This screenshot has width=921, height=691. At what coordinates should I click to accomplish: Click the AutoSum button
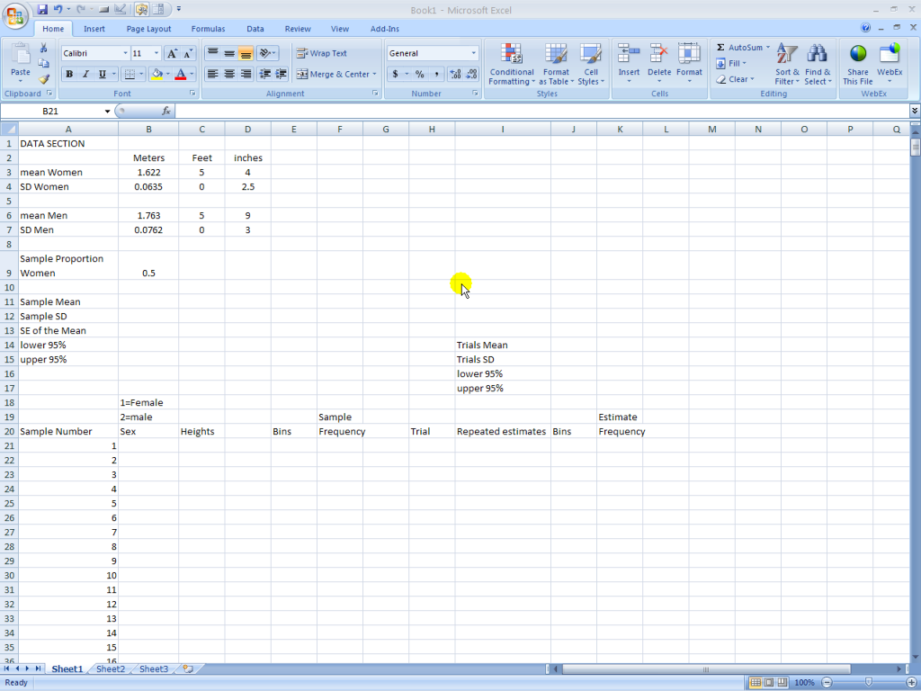coord(740,48)
